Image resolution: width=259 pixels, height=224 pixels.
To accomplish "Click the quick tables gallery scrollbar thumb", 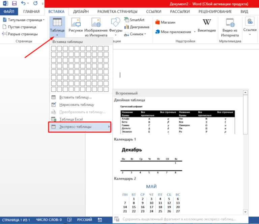I will coord(245,114).
